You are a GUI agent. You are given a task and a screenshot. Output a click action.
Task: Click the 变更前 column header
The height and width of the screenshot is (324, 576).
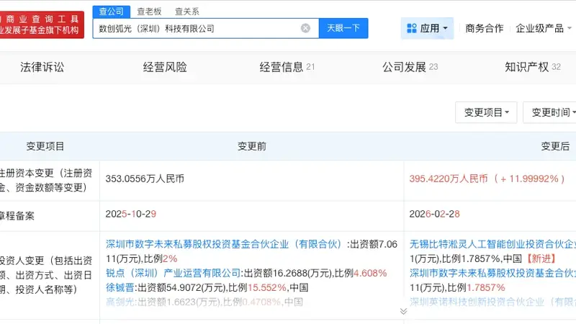point(251,146)
